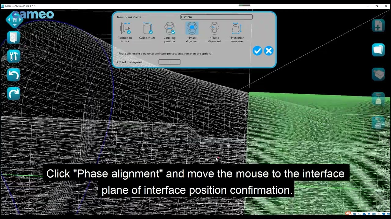Click the optional parameters note text
391x219 pixels.
(x=165, y=54)
